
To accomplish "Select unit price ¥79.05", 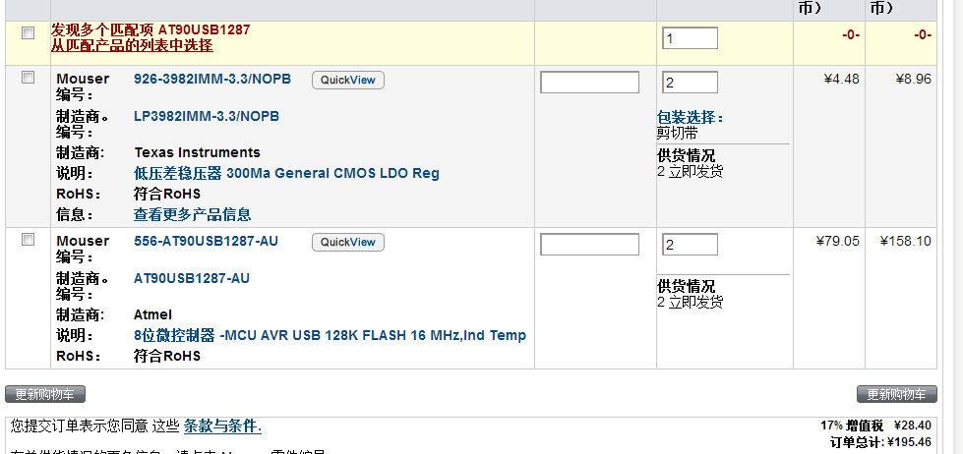I will click(838, 241).
